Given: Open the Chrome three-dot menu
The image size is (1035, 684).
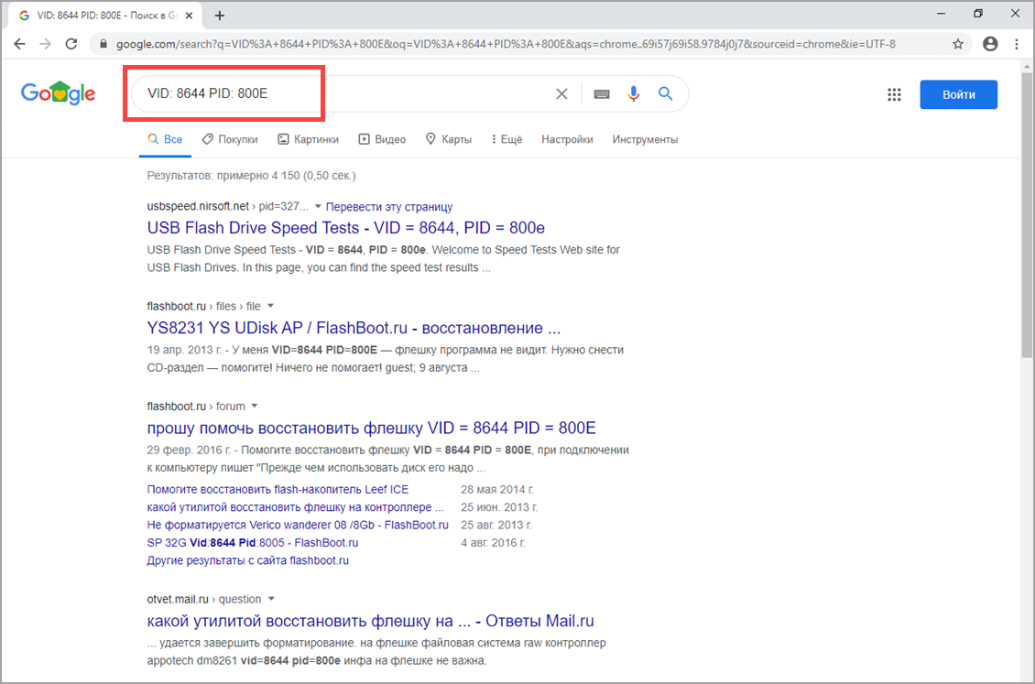Looking at the screenshot, I should click(1017, 44).
